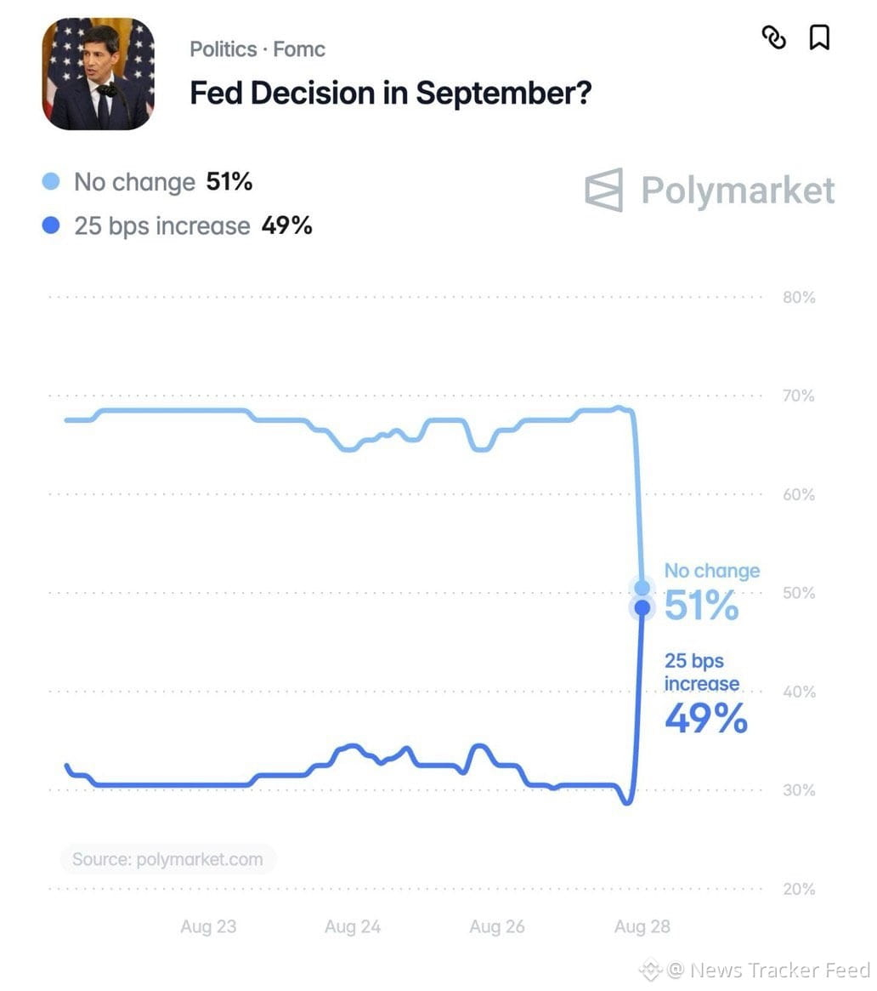Click the Source: polymarket.com label
The image size is (877, 991).
click(x=168, y=859)
